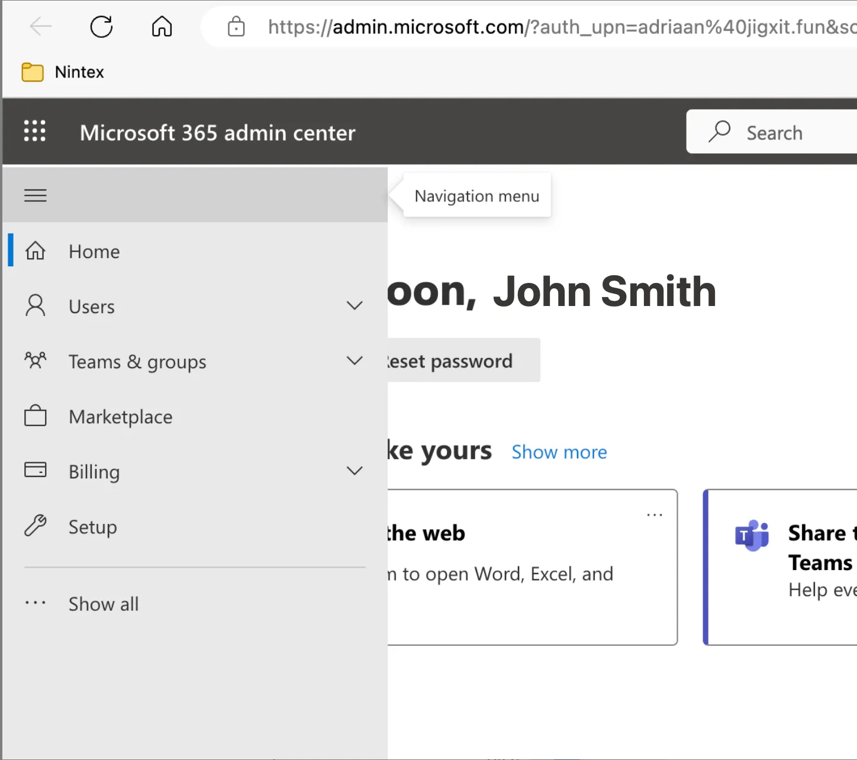Click Microsoft 365 admin center title
This screenshot has height=760, width=857.
tap(218, 133)
